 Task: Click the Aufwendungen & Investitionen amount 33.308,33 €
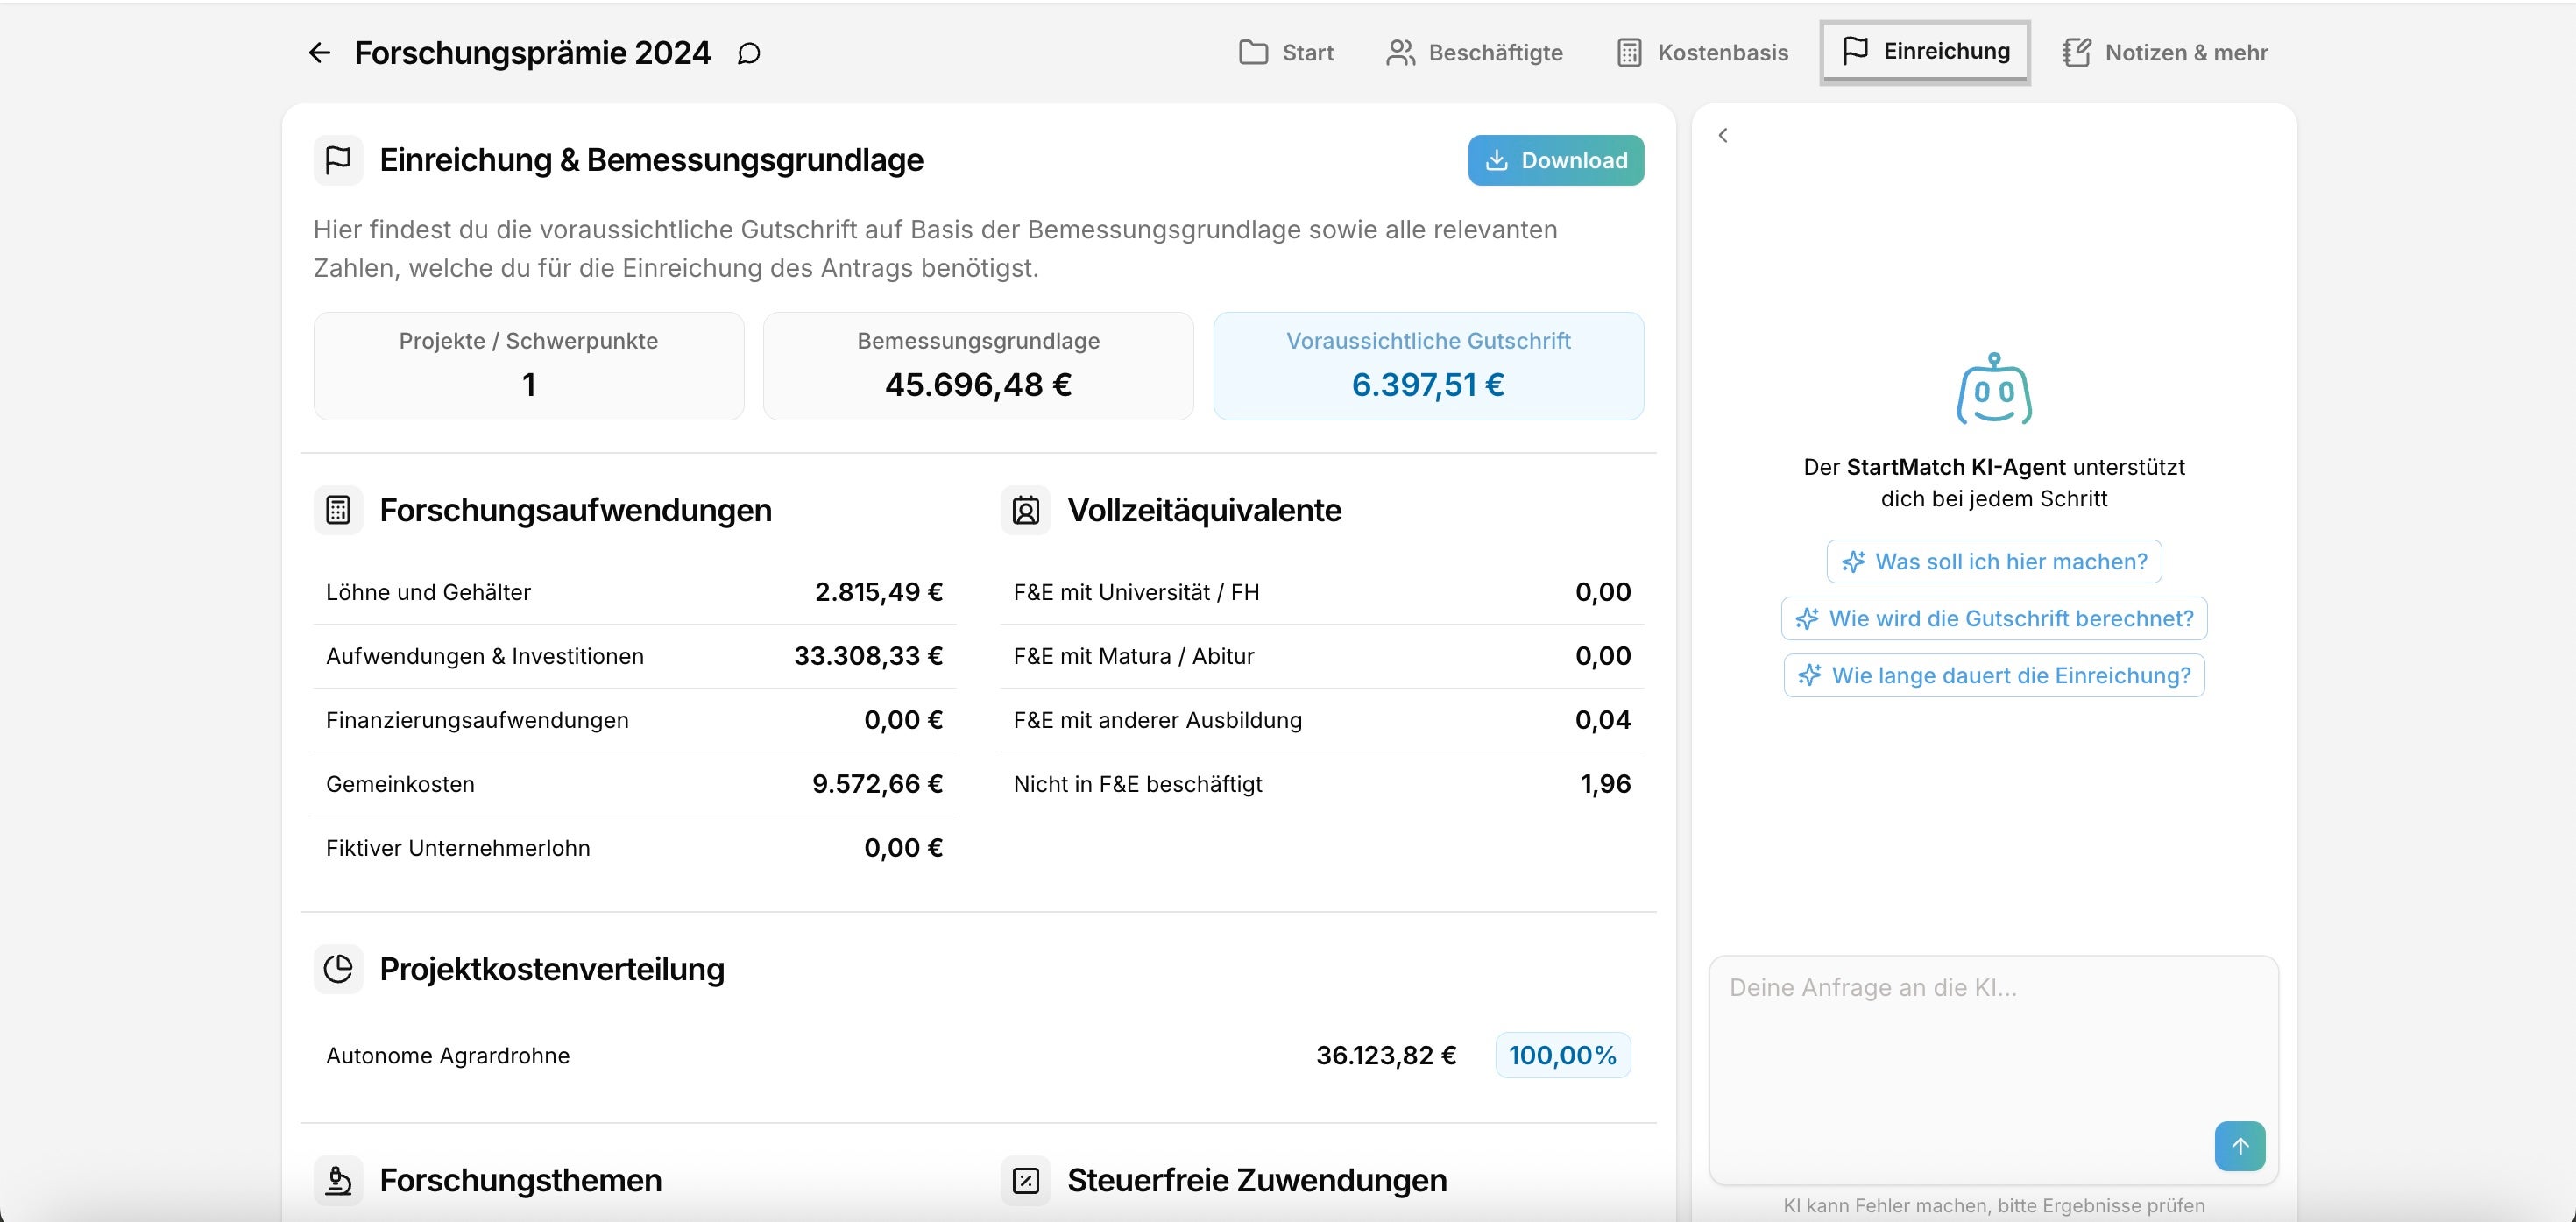[868, 656]
